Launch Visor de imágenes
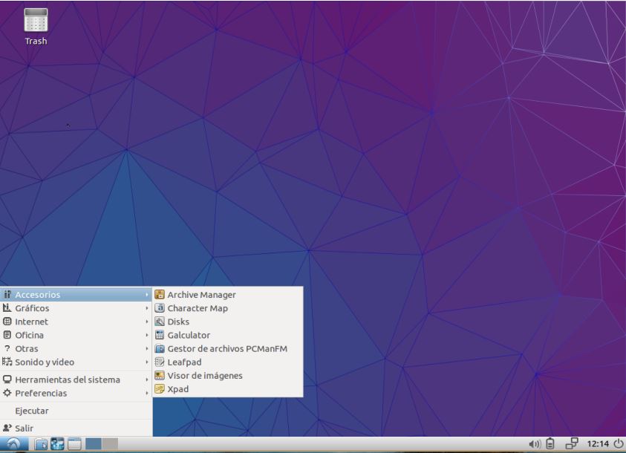The image size is (626, 453). click(204, 376)
